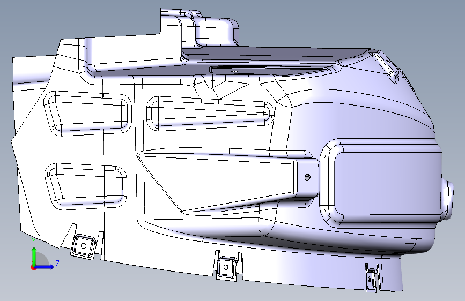Click the red origin dot of the axis triad
This screenshot has height=301, width=465.
(33, 267)
